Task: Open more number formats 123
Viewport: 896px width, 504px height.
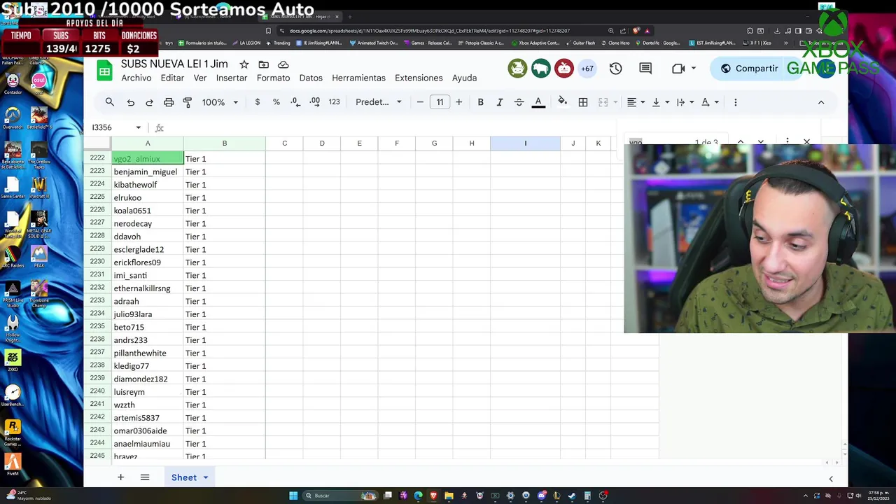Action: tap(335, 102)
